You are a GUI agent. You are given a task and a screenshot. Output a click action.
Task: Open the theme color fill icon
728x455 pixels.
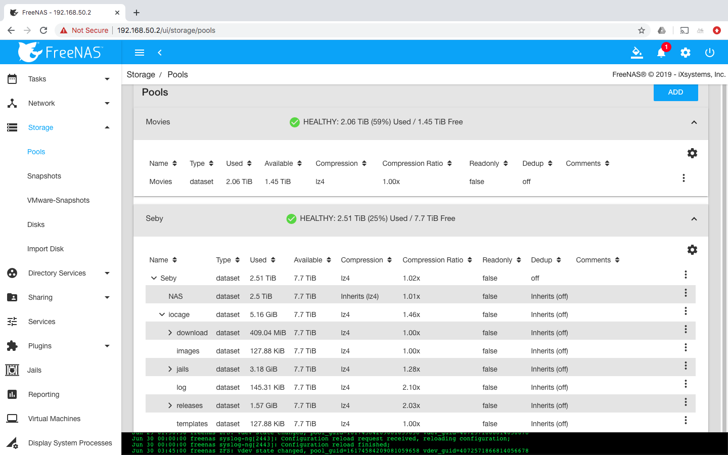pos(637,52)
